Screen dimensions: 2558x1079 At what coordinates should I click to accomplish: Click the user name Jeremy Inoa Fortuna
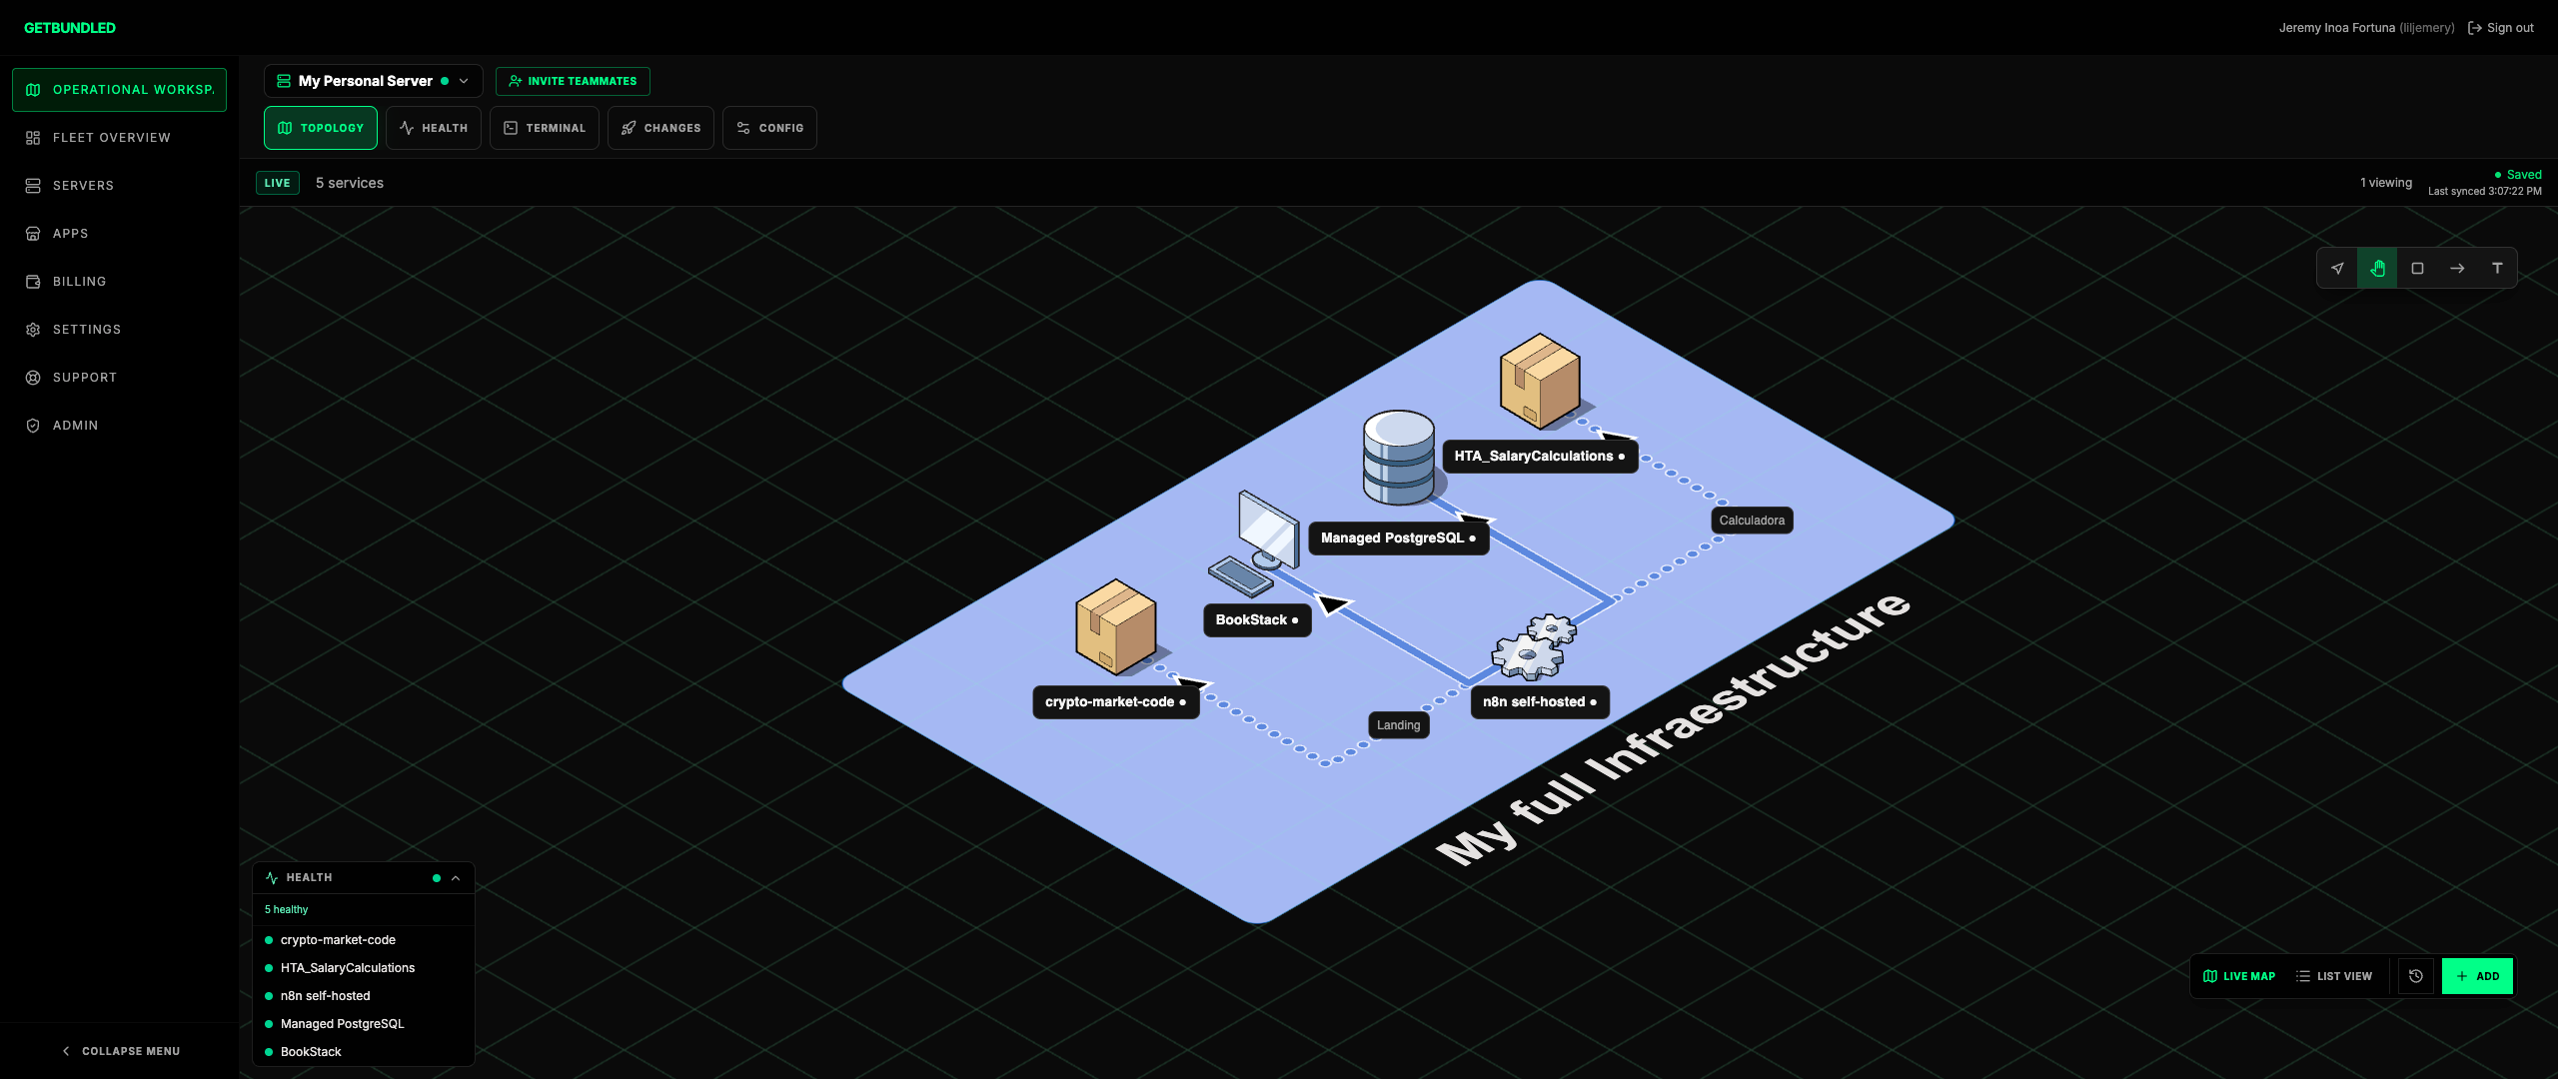[2336, 28]
